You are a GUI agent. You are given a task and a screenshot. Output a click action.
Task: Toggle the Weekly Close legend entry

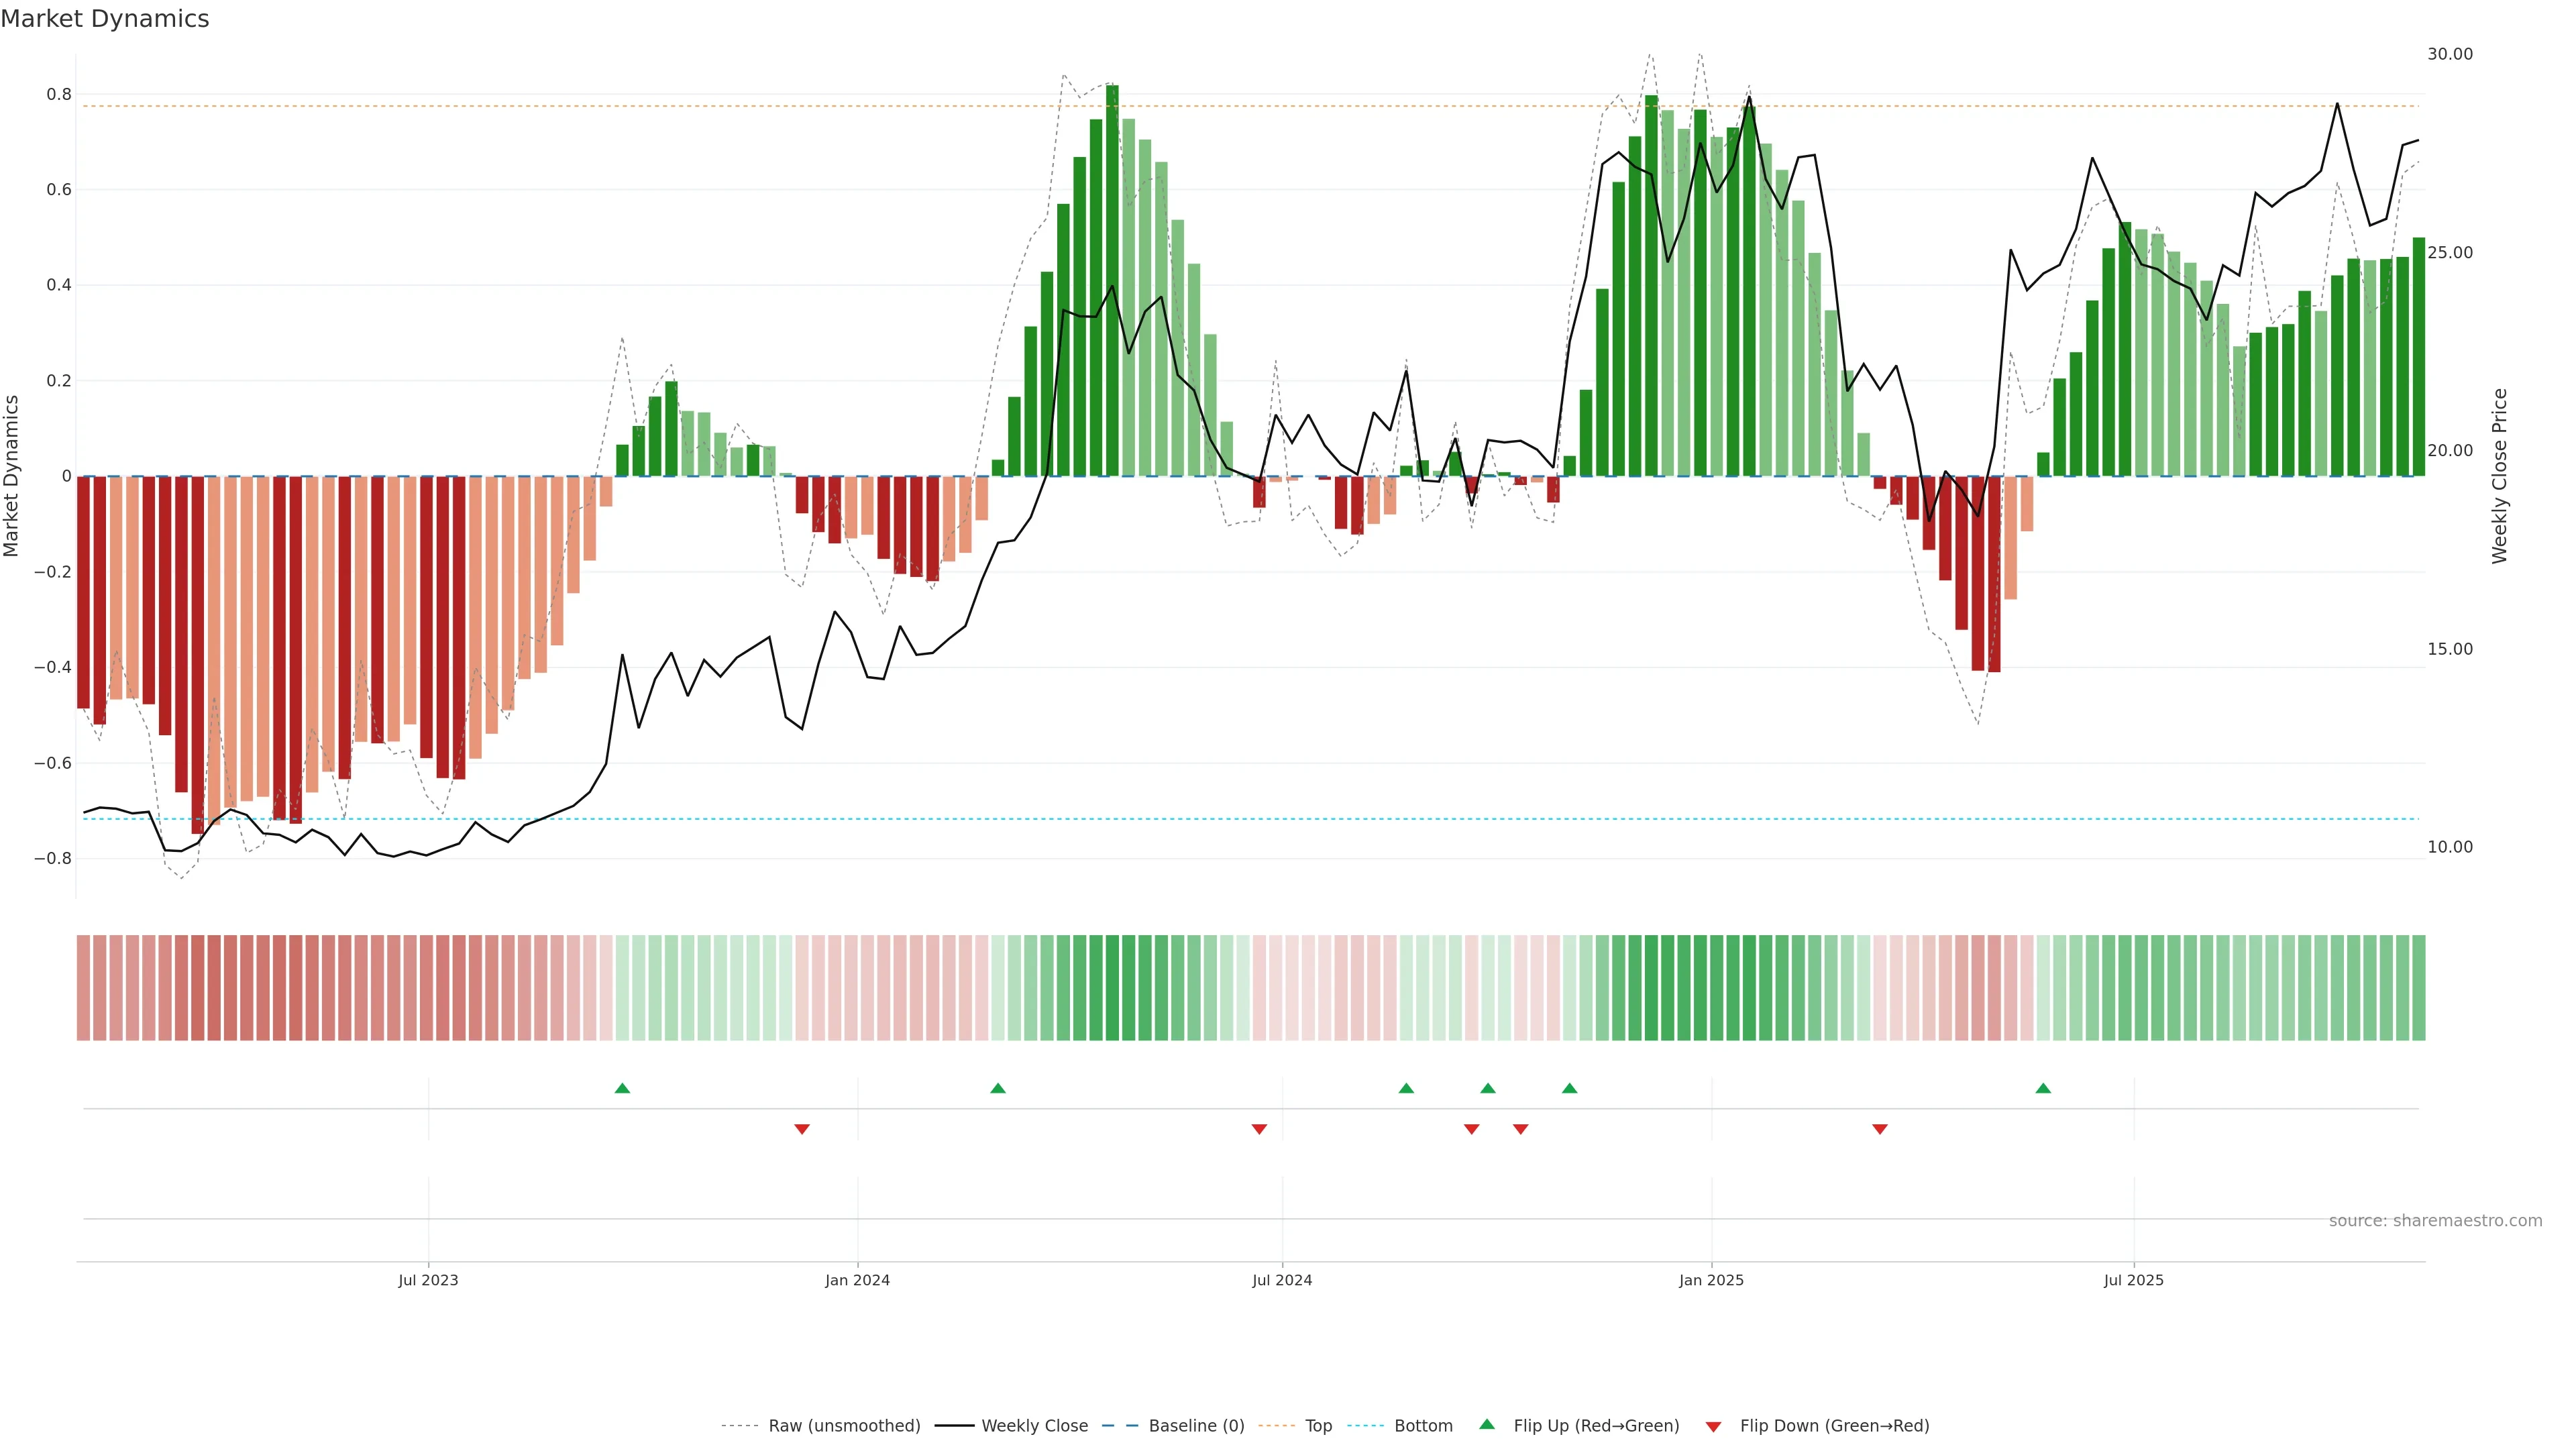(x=1034, y=1426)
